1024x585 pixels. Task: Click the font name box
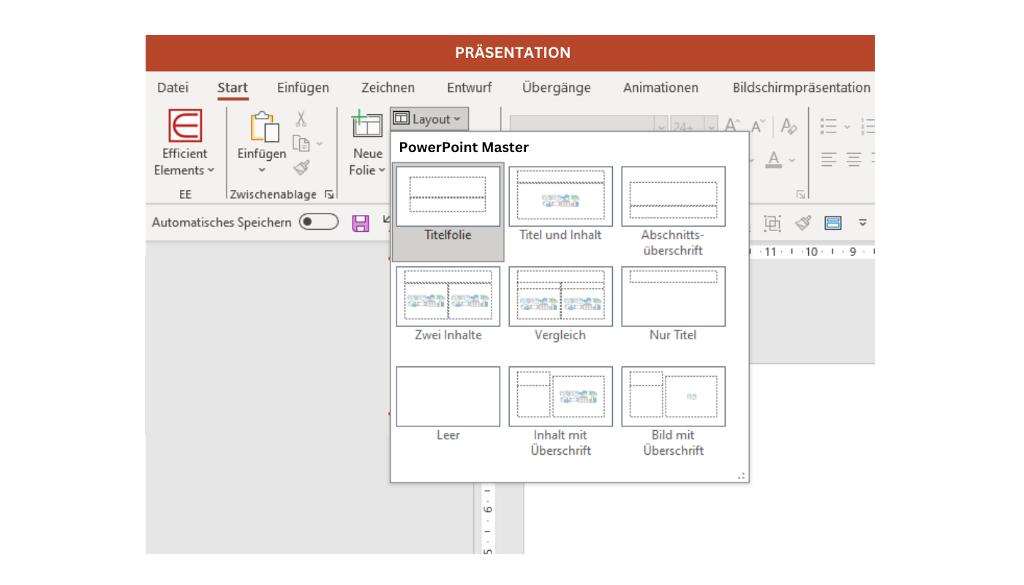pyautogui.click(x=582, y=127)
